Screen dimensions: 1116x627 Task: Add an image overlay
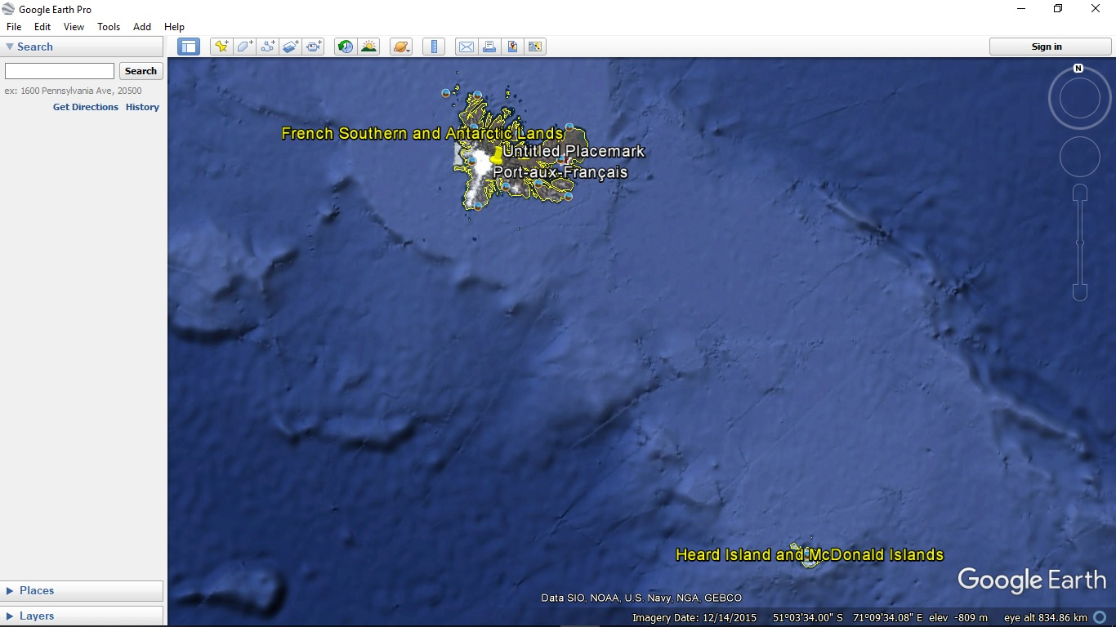[x=290, y=47]
